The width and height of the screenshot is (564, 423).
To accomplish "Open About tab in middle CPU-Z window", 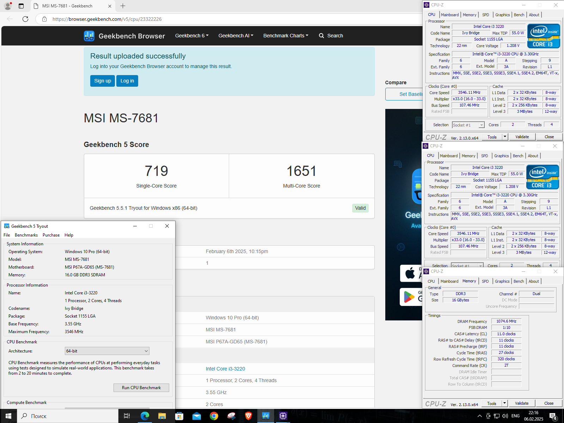I will 533,156.
